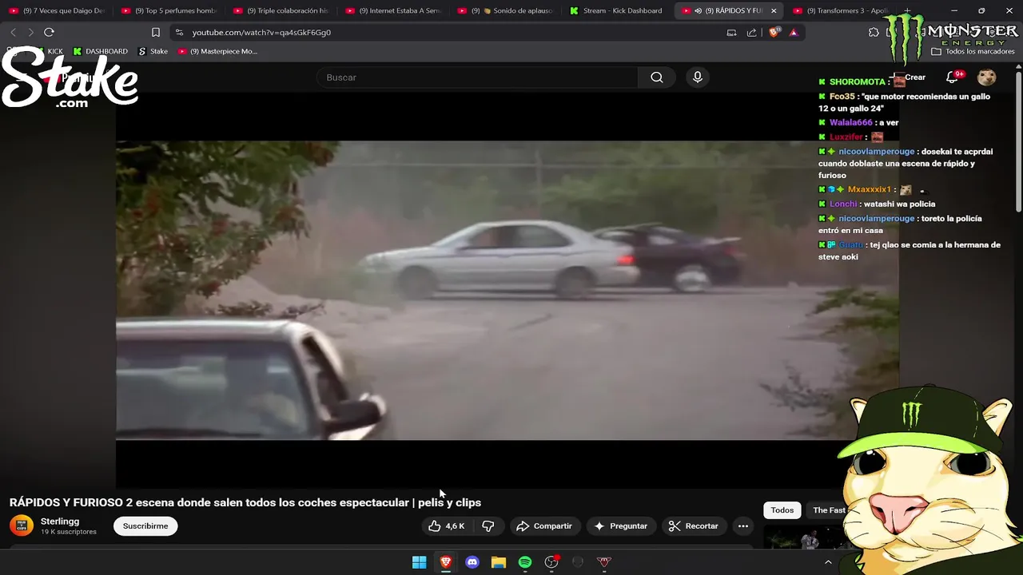
Task: Switch to 'Sonido de aplauso' tab
Action: pyautogui.click(x=505, y=10)
